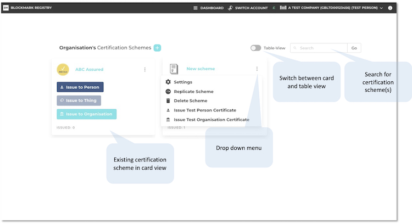Image resolution: width=412 pixels, height=224 pixels.
Task: Select Delete Scheme menu option
Action: [x=190, y=101]
